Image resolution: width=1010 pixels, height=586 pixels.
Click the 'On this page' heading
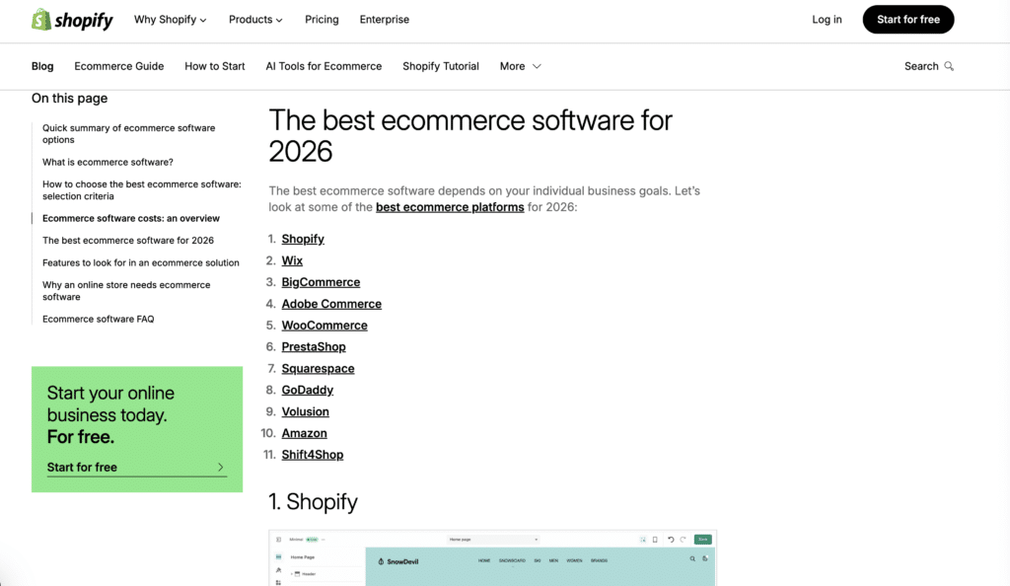click(70, 99)
